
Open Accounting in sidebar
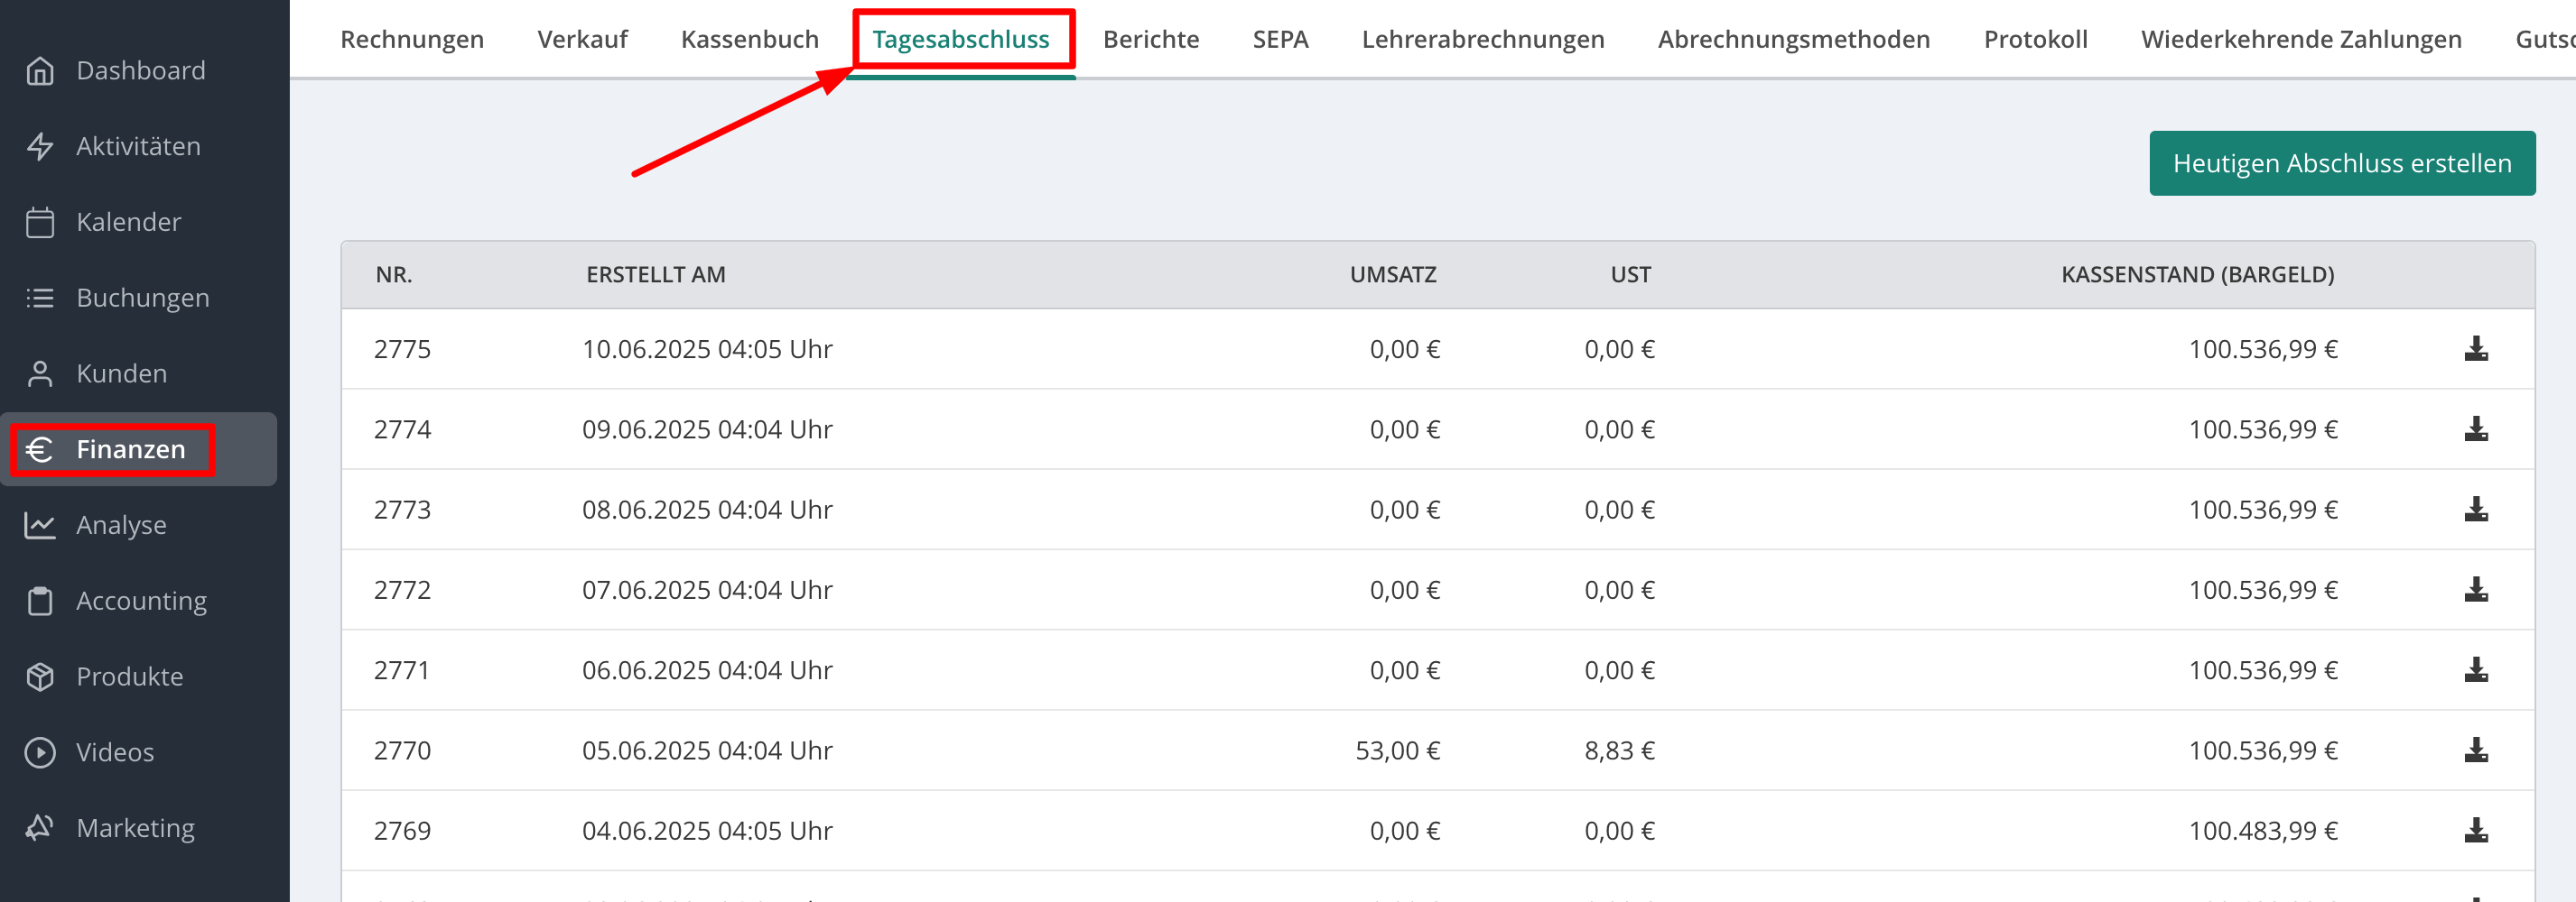[142, 602]
